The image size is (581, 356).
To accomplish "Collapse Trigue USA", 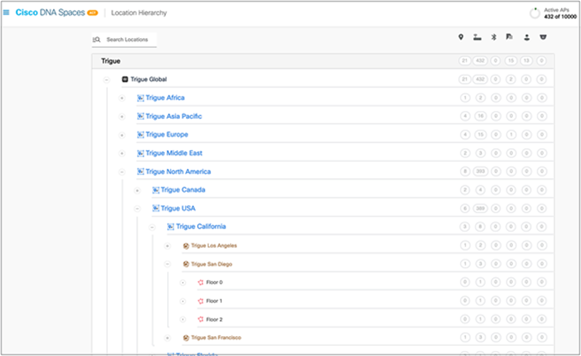I will point(137,208).
